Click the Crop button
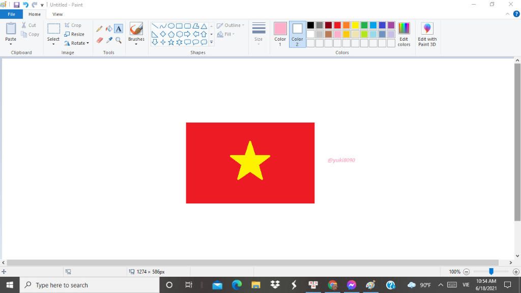Image resolution: width=521 pixels, height=293 pixels. pos(73,25)
